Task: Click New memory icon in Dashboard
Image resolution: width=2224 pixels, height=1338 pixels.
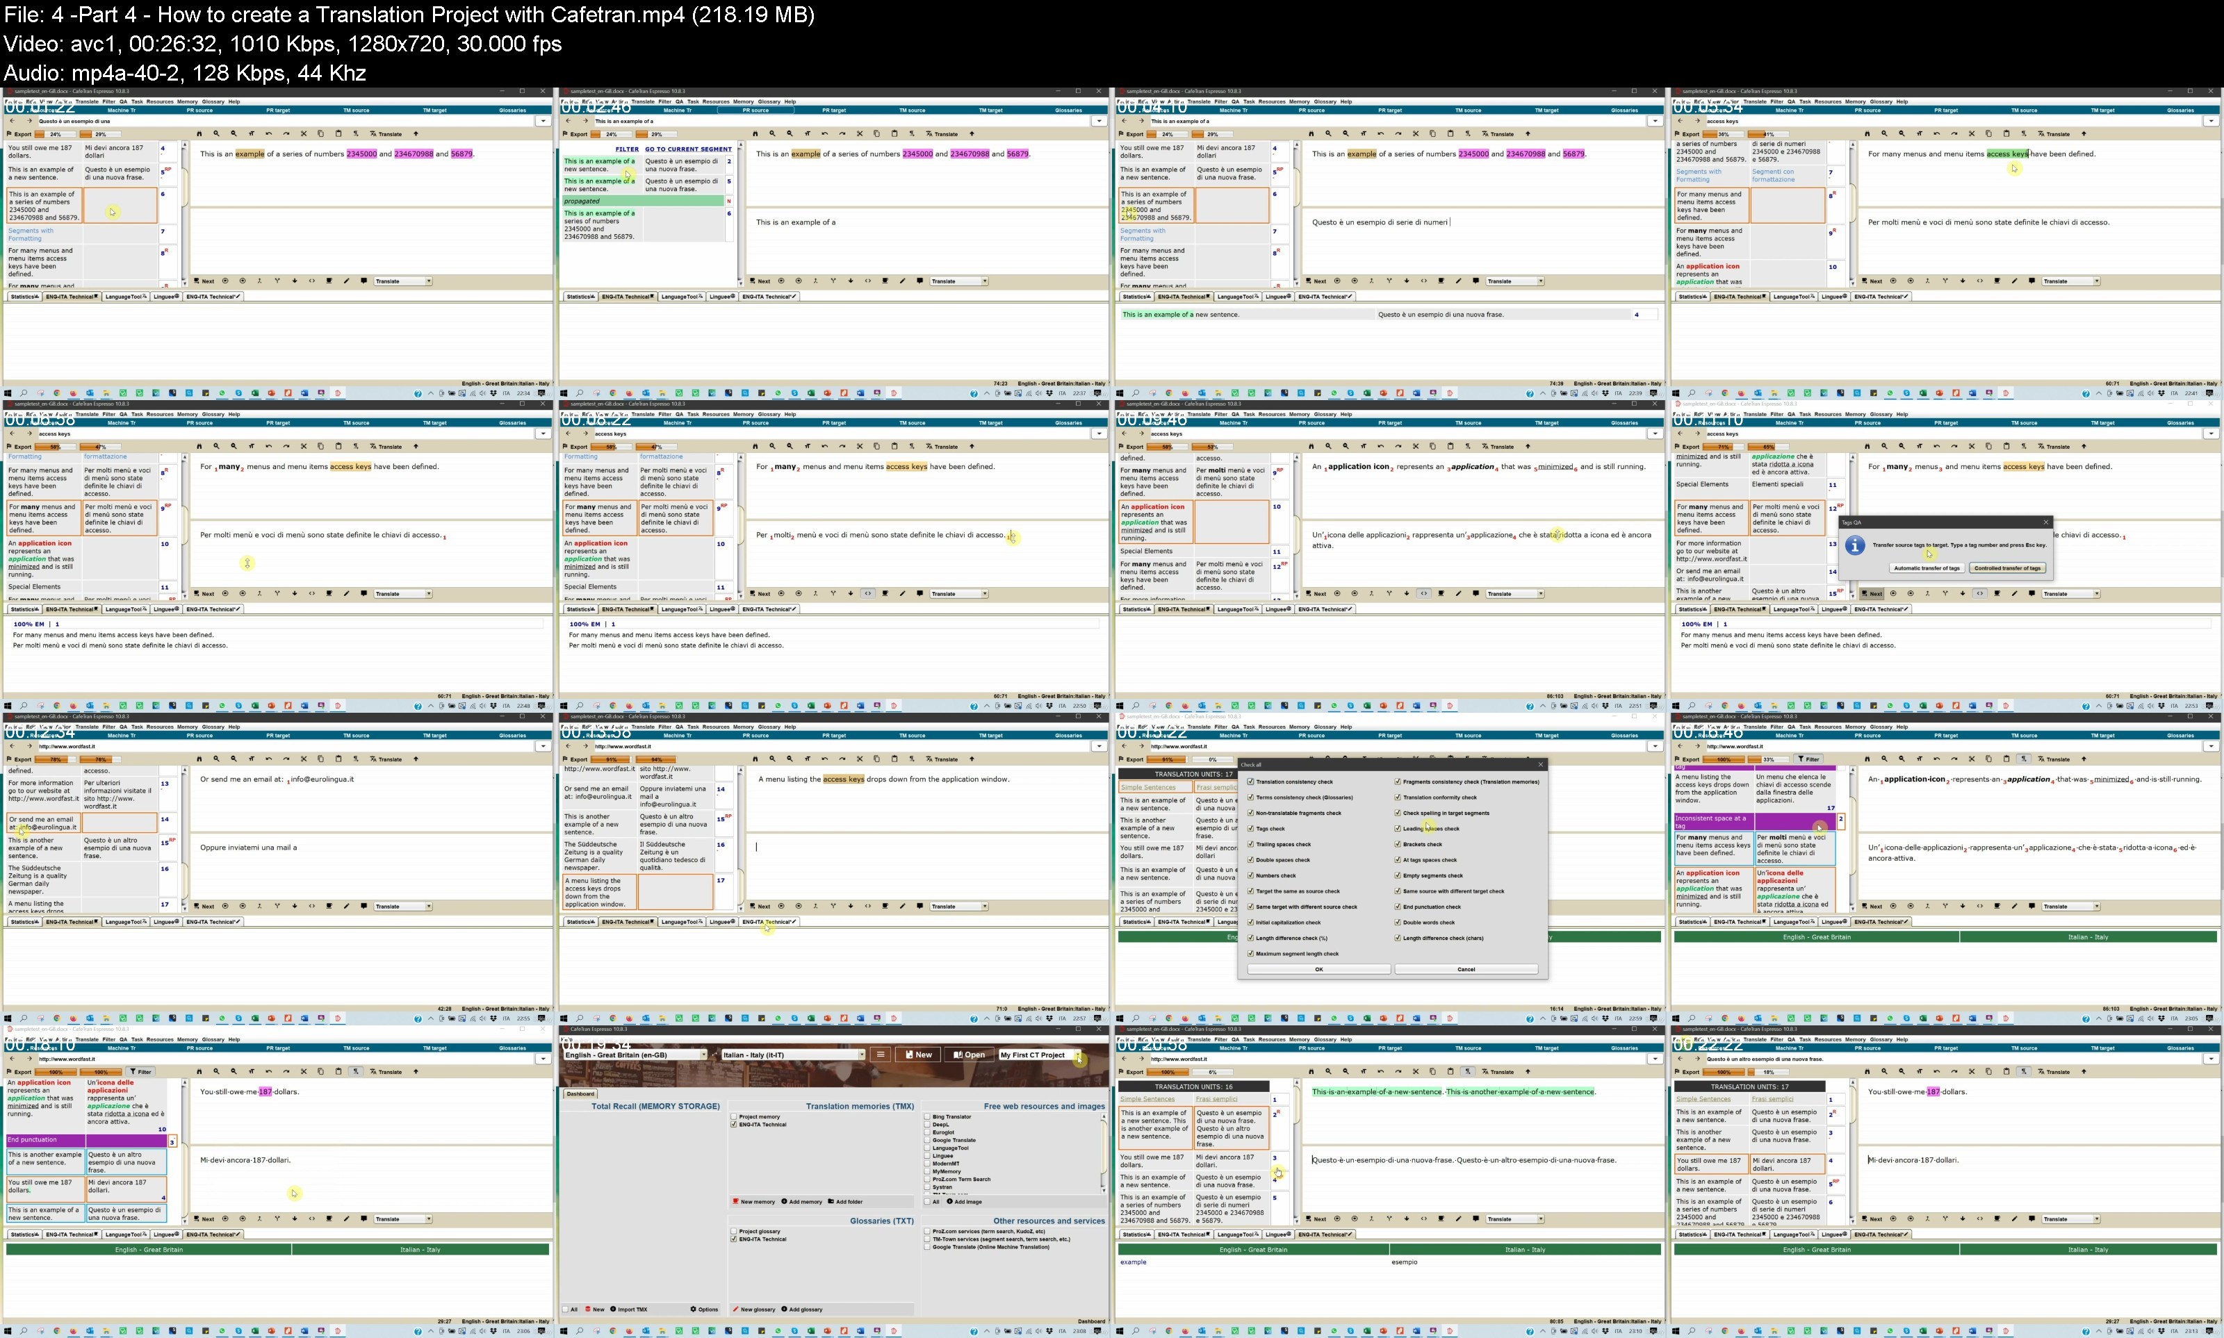Action: (735, 1202)
